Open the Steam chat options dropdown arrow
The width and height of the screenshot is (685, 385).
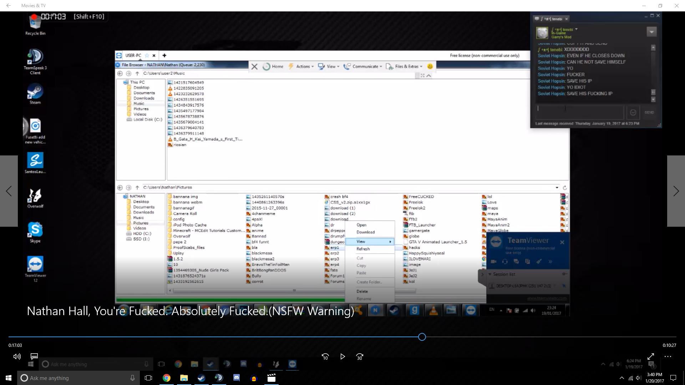click(x=651, y=32)
